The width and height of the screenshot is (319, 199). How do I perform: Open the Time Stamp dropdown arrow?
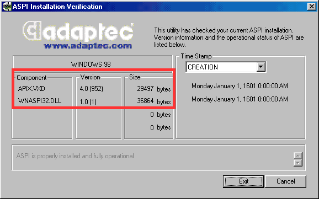[261, 67]
